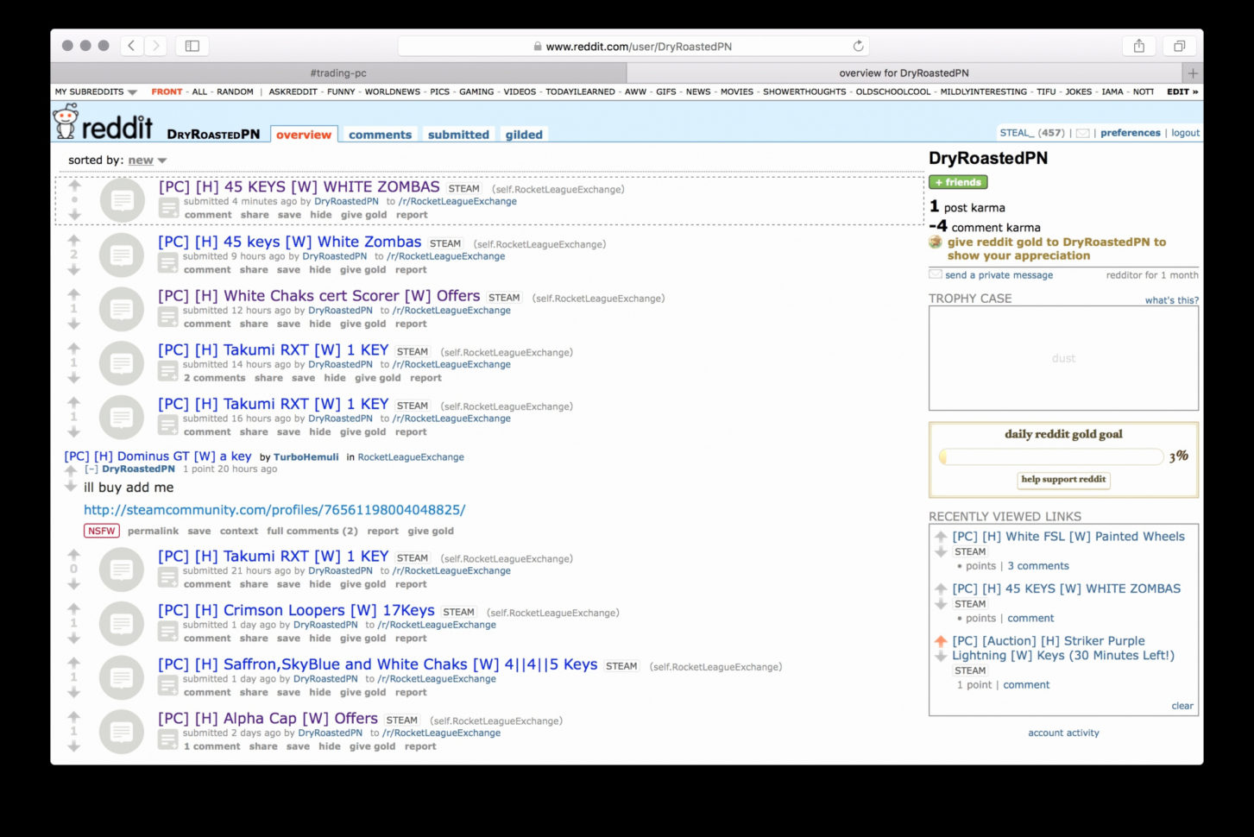The width and height of the screenshot is (1254, 837).
Task: Upvote the Alpha Cap [W] Offers post
Action: (73, 717)
